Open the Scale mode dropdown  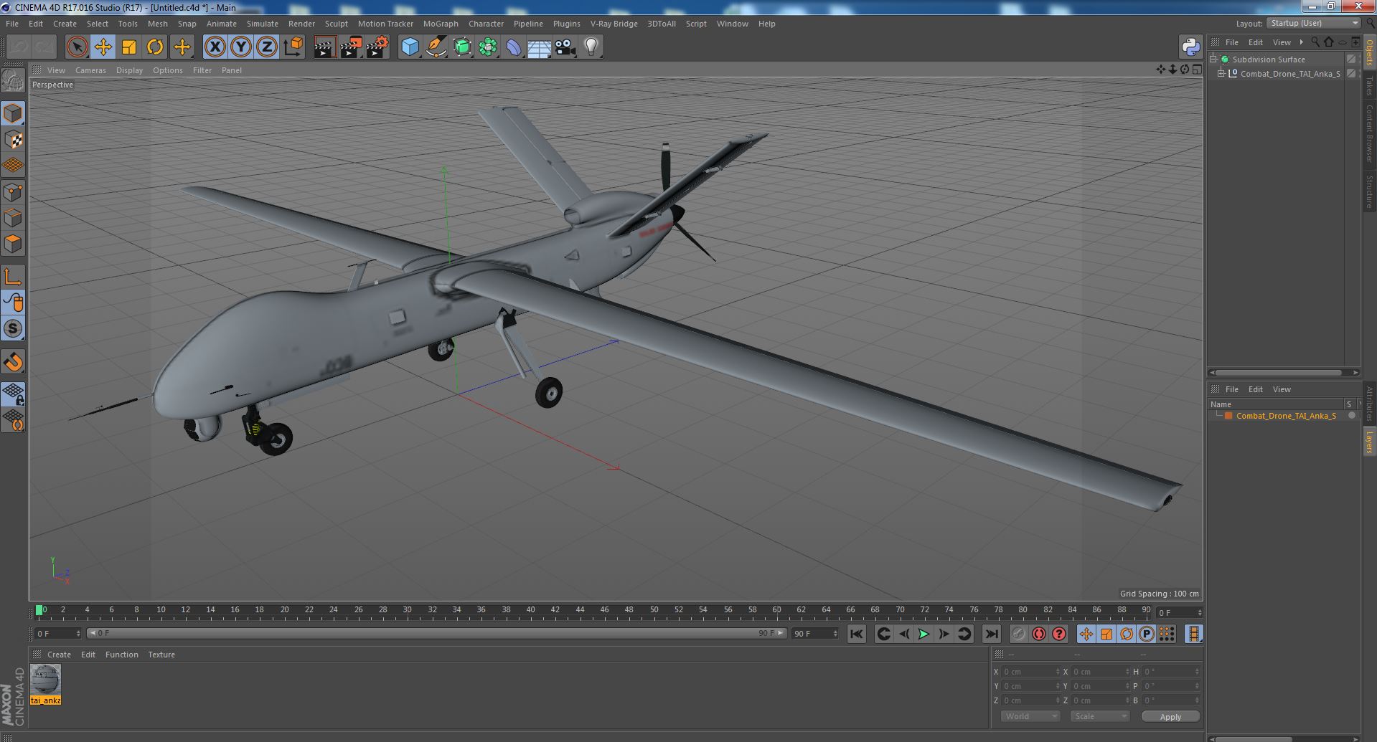1100,716
